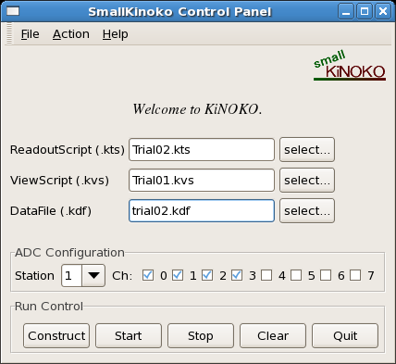Image resolution: width=396 pixels, height=364 pixels.
Task: Select a DataFile via its select button
Action: [307, 211]
